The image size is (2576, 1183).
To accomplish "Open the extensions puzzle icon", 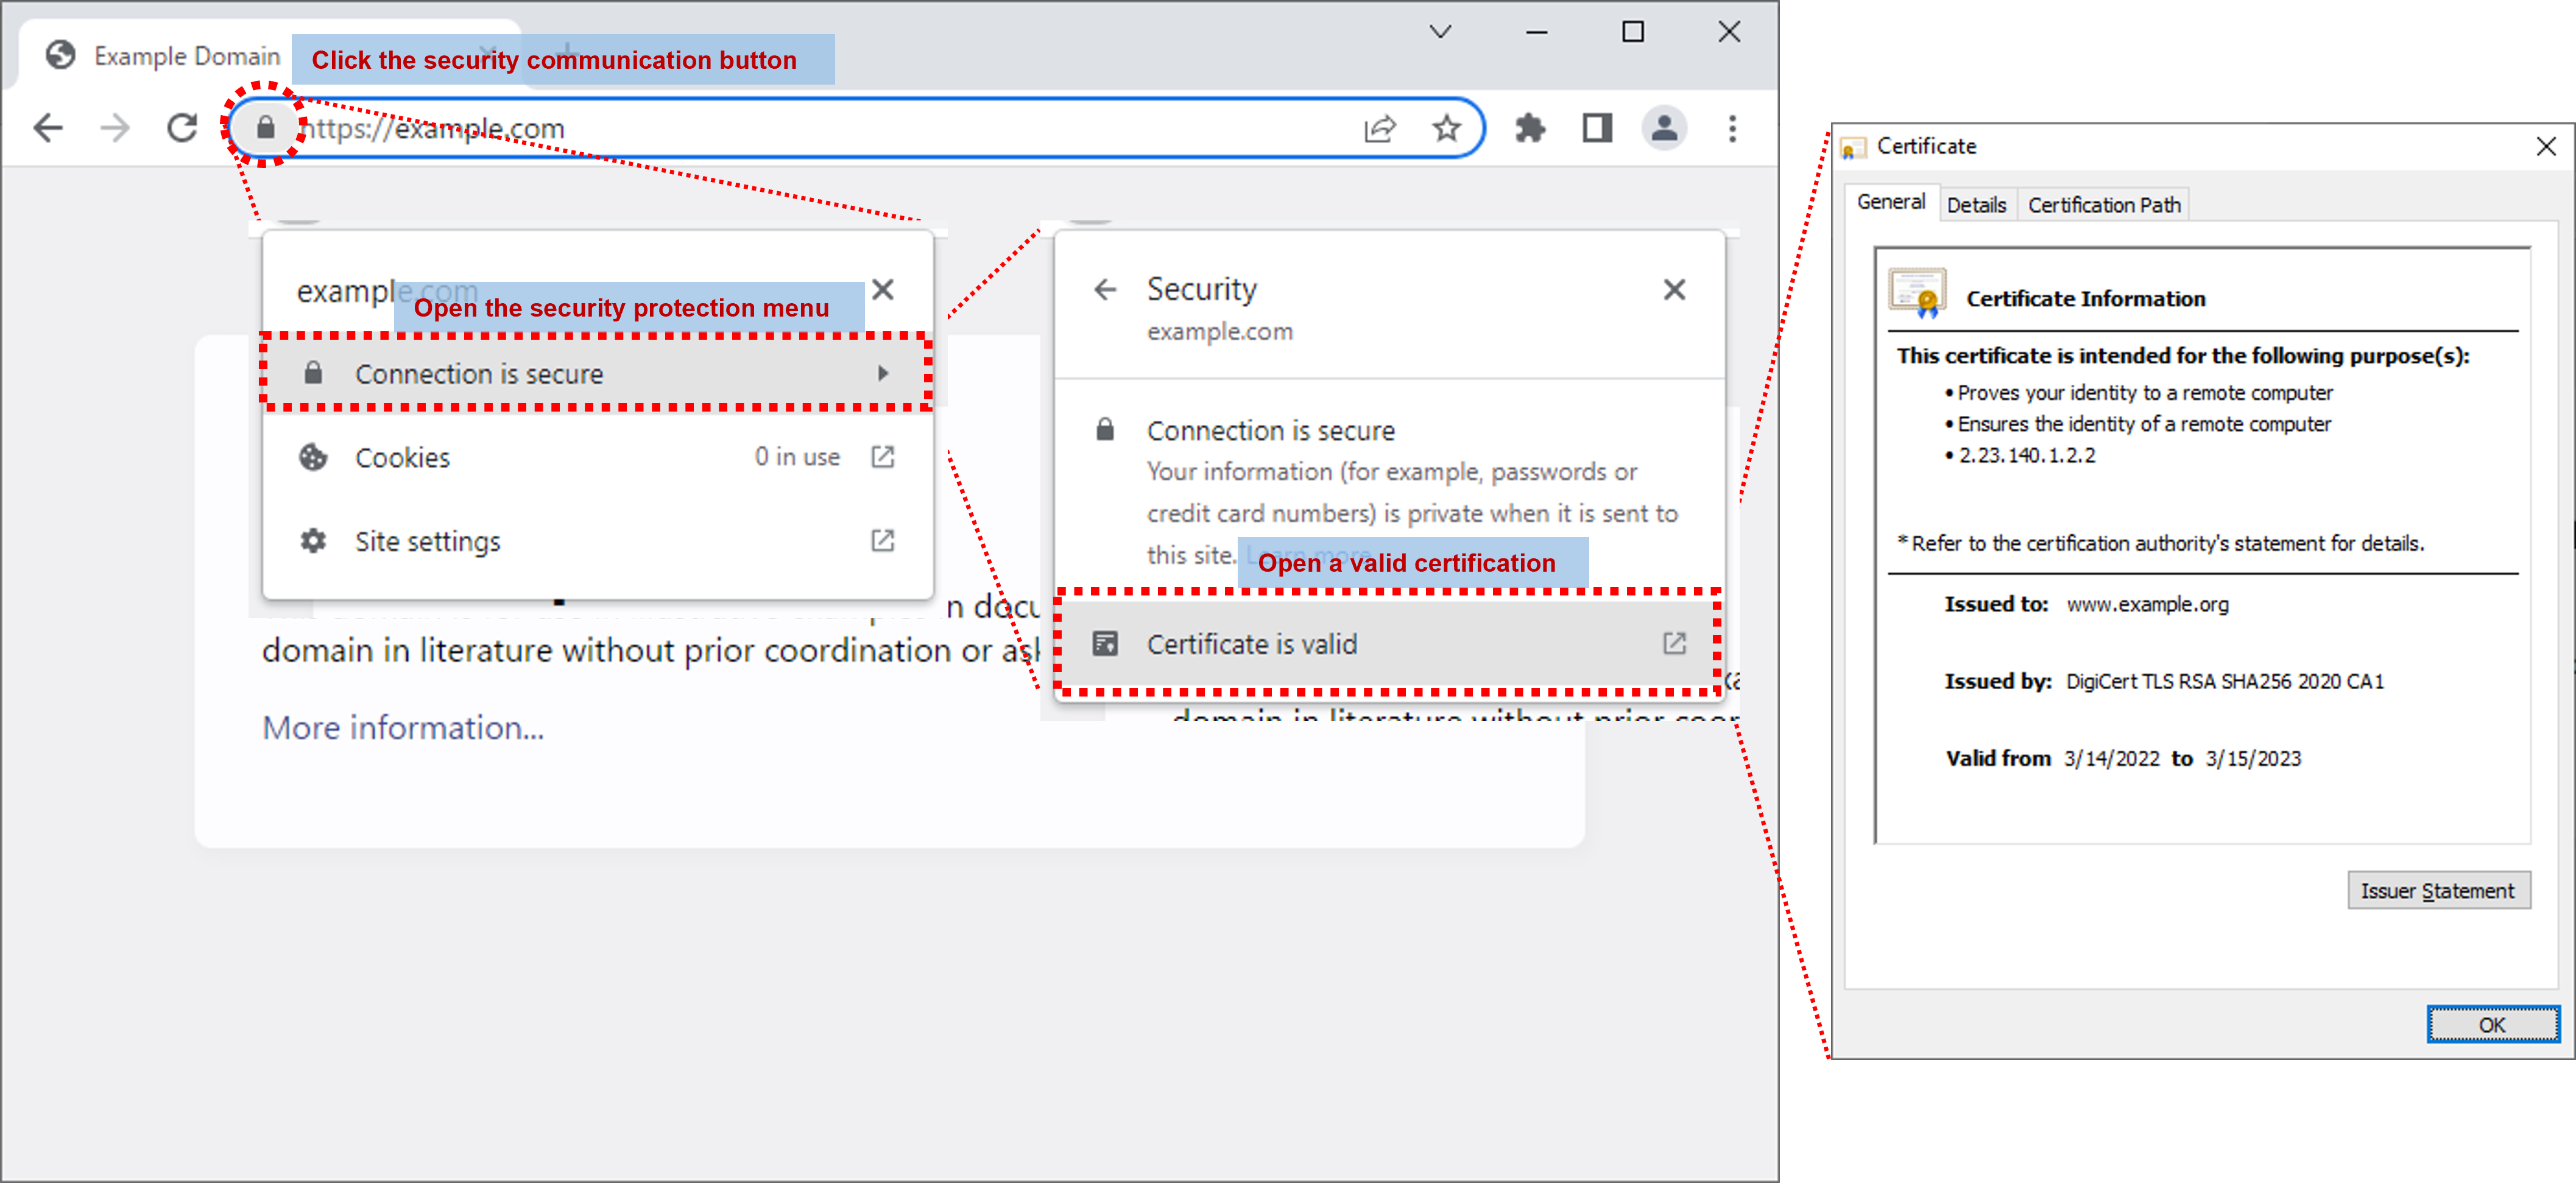I will point(1531,128).
